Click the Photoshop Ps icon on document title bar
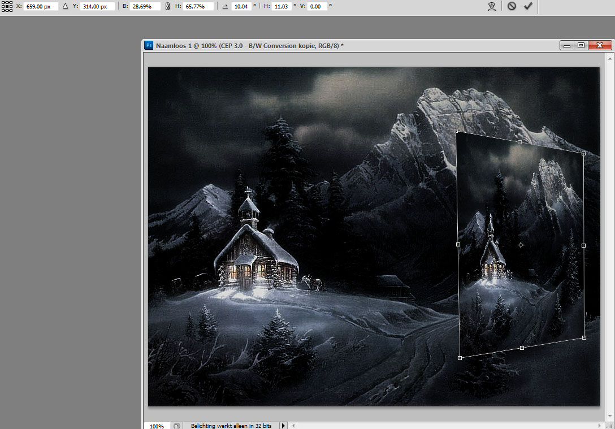The height and width of the screenshot is (429, 615). [149, 45]
